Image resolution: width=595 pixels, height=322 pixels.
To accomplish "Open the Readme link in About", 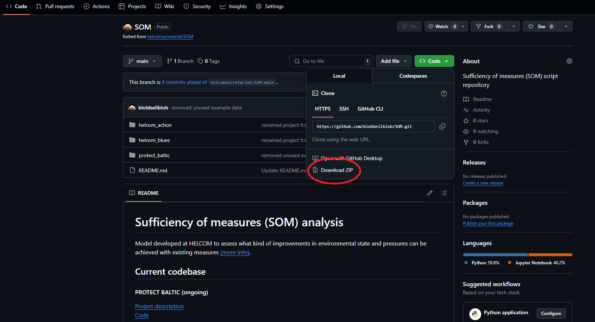I will 477,99.
